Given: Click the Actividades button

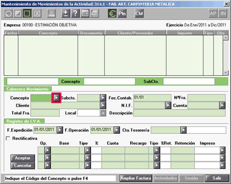Looking at the screenshot, I should [x=166, y=178].
